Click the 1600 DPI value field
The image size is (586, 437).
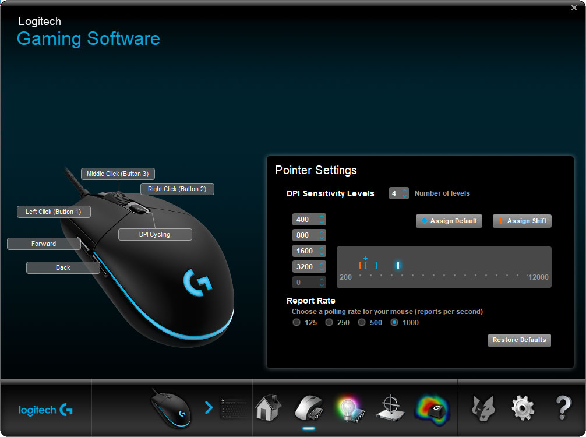click(309, 251)
